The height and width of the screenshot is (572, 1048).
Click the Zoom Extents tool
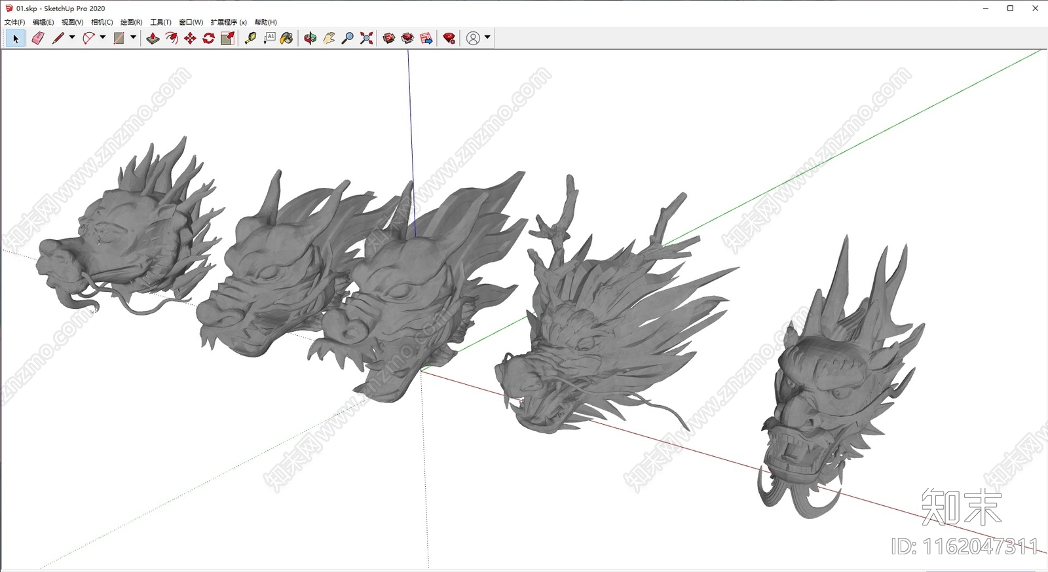pos(367,39)
